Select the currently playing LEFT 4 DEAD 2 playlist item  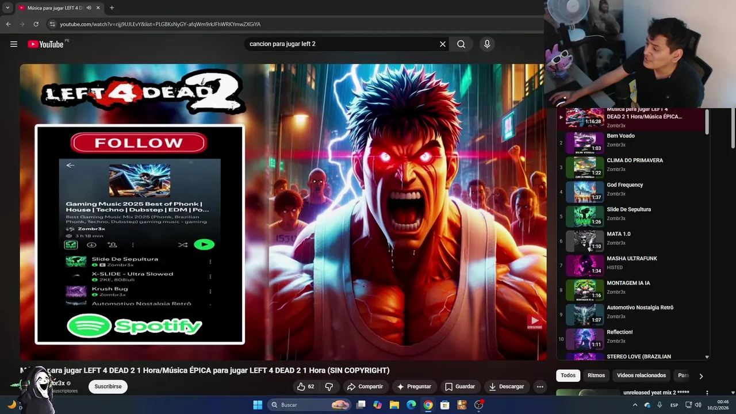click(x=630, y=118)
